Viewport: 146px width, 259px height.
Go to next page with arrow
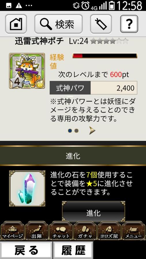(92, 131)
